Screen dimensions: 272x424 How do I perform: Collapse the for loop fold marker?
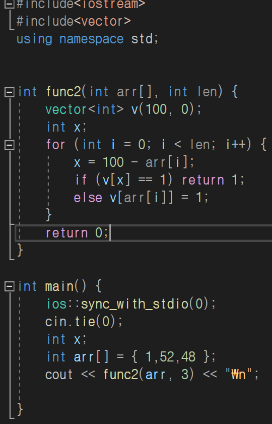[10, 145]
